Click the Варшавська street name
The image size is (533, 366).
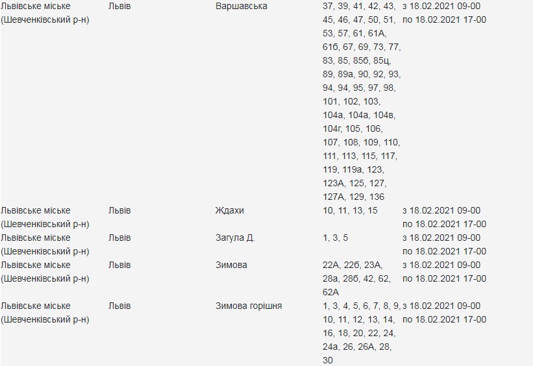240,6
